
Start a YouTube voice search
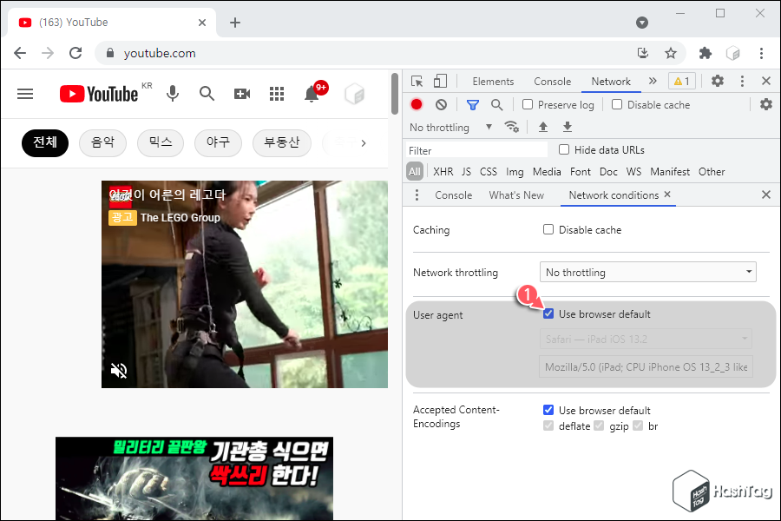click(x=173, y=93)
